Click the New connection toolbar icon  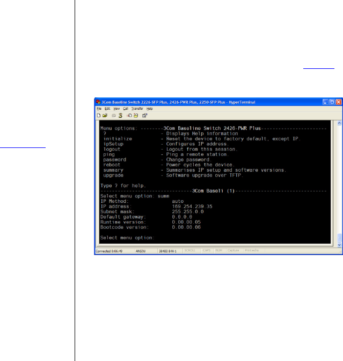99,115
